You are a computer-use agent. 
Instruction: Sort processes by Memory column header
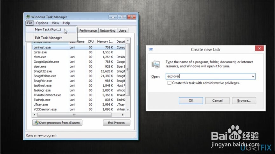[x=105, y=42]
